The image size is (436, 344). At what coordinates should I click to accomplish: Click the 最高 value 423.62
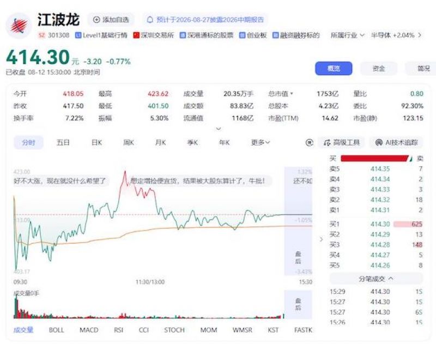(158, 94)
